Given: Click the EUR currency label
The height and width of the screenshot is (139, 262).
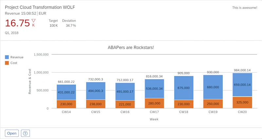Looking at the screenshot, I should click(x=43, y=13).
